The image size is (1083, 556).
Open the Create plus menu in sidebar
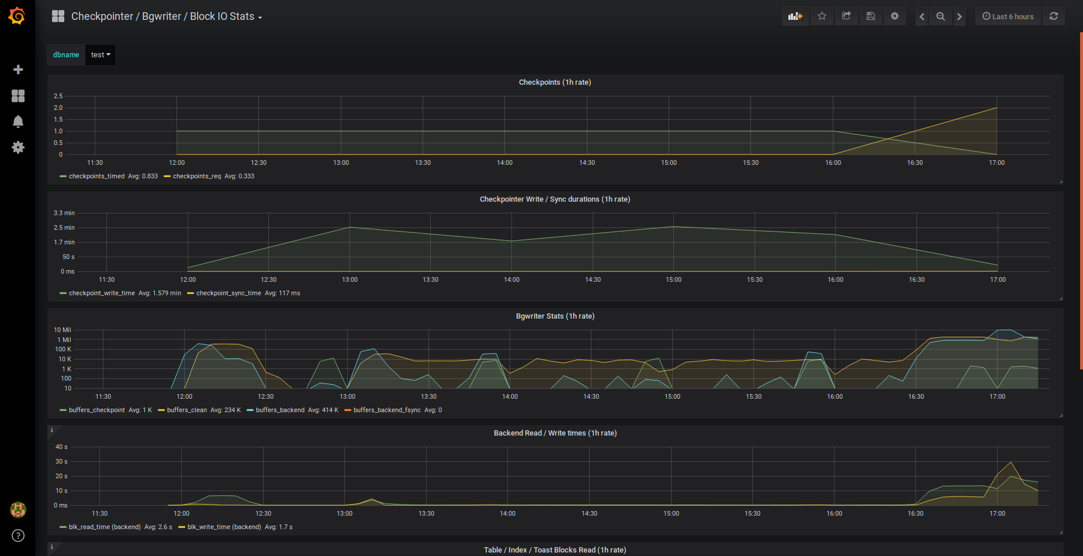pos(18,70)
